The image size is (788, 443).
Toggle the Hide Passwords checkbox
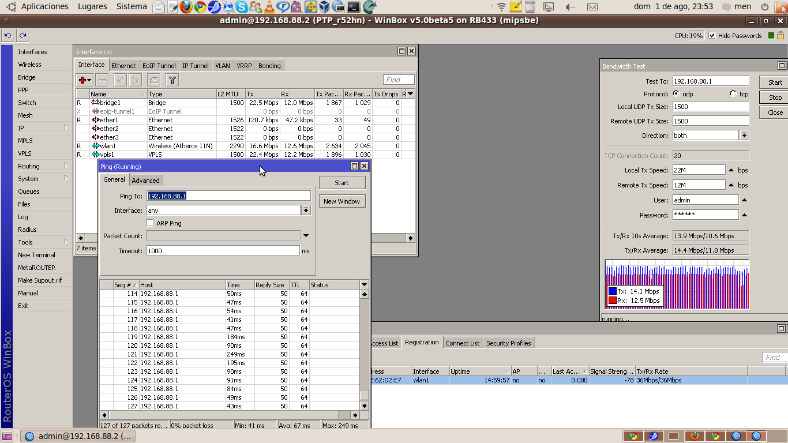pos(712,35)
